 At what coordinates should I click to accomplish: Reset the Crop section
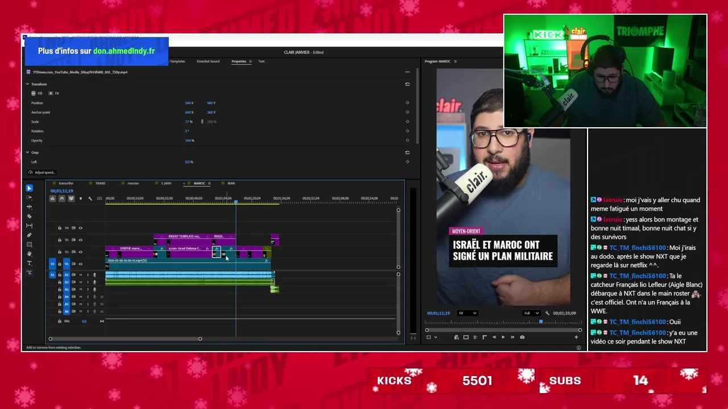coord(407,152)
